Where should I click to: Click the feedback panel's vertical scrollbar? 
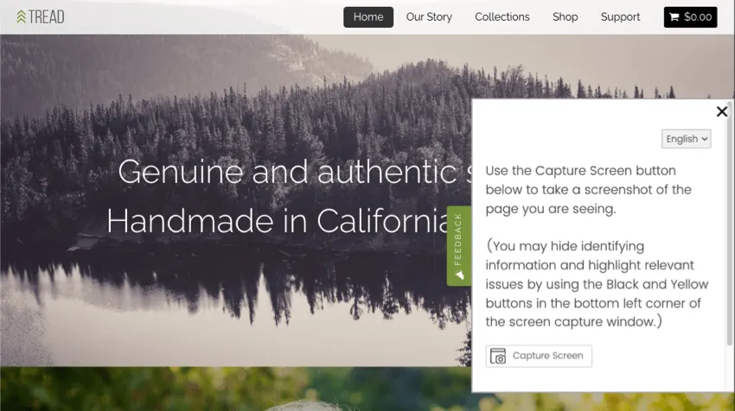click(x=729, y=223)
